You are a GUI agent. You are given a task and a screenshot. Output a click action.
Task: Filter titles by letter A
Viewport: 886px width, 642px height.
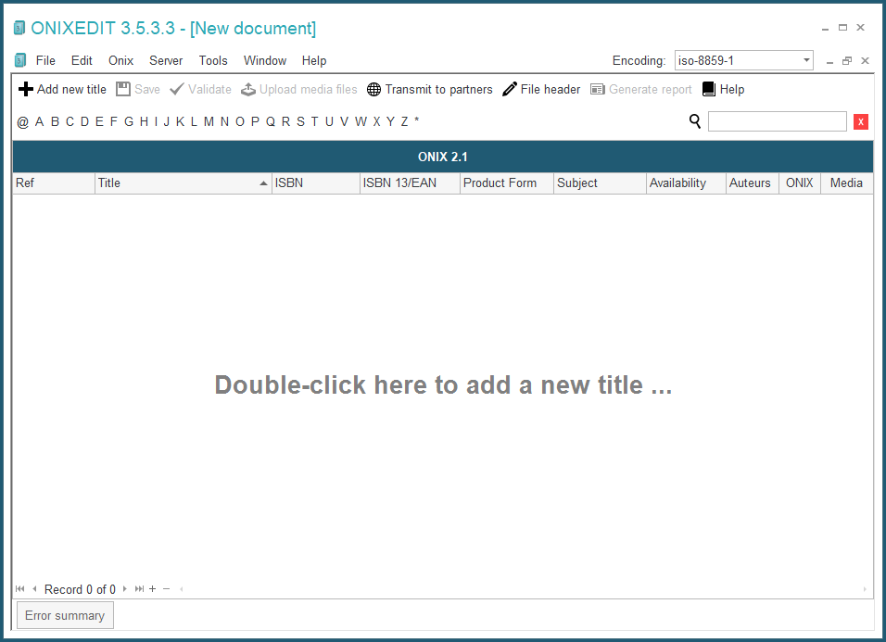[x=39, y=121]
